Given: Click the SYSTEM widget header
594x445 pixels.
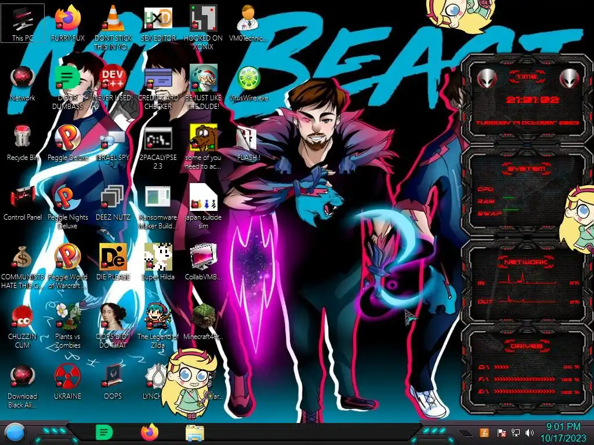Looking at the screenshot, I should [x=527, y=169].
